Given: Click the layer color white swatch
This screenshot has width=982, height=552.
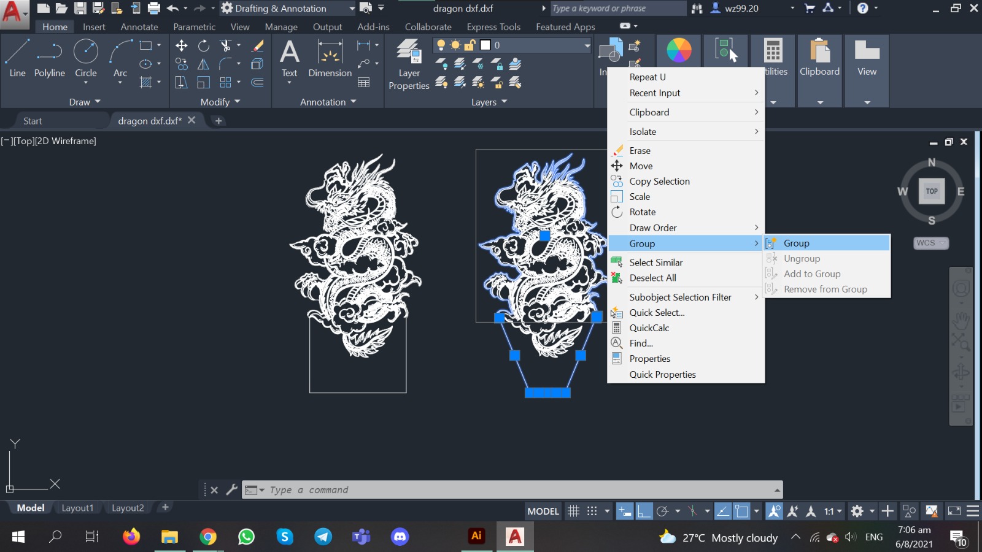Looking at the screenshot, I should click(485, 45).
